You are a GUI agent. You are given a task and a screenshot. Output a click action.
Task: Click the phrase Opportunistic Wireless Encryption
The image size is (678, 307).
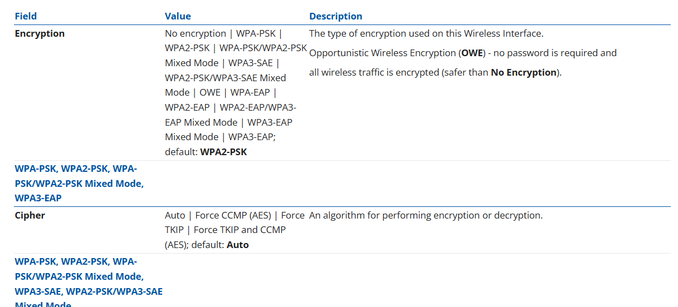pos(383,53)
